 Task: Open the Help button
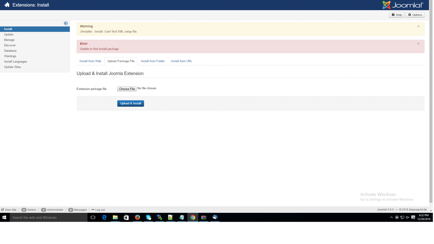(396, 15)
